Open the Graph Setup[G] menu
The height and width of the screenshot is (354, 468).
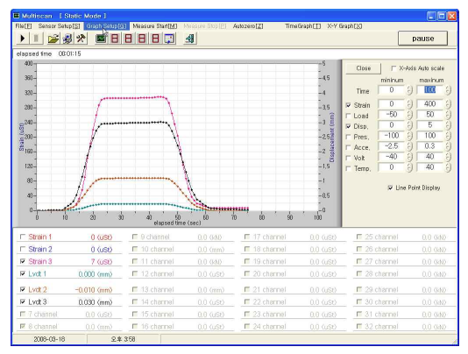[x=106, y=26]
